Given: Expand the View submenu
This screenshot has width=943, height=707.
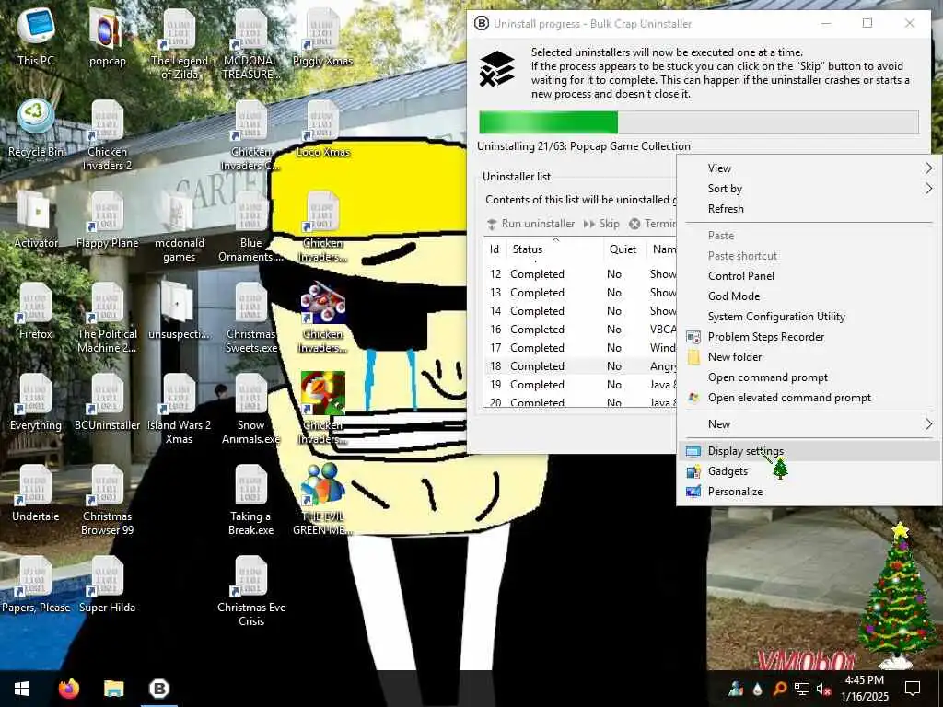Looking at the screenshot, I should click(809, 168).
